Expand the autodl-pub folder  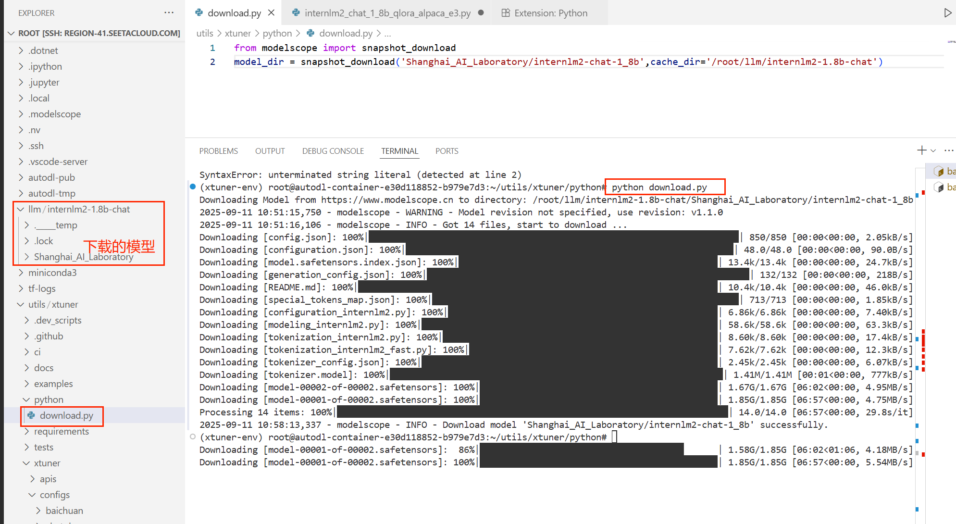pyautogui.click(x=94, y=177)
